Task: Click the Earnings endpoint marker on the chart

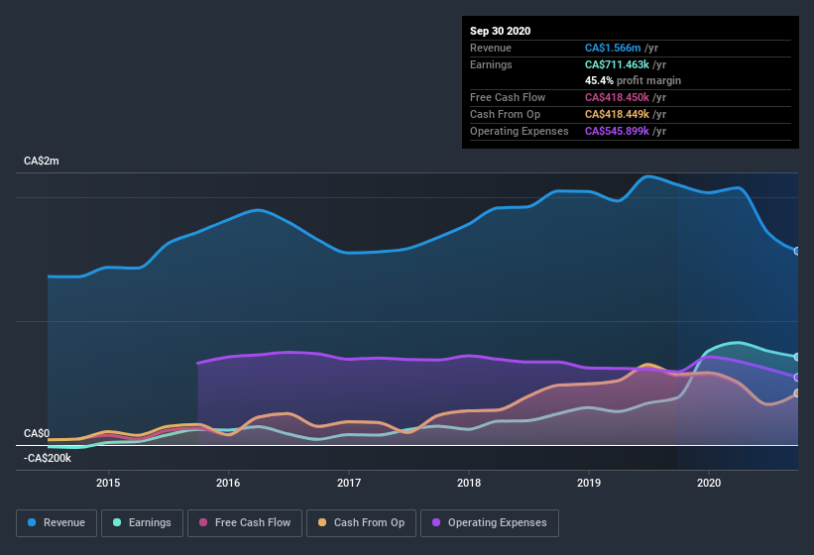Action: point(797,357)
